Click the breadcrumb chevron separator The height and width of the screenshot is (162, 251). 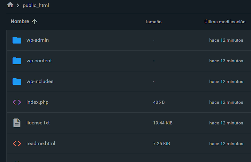point(18,5)
